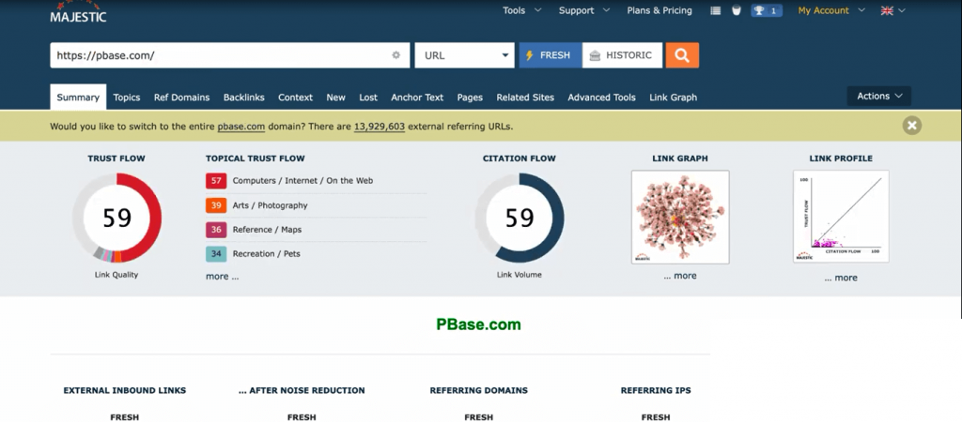The width and height of the screenshot is (962, 422).
Task: Click Arts / Photography topic
Action: tap(270, 205)
